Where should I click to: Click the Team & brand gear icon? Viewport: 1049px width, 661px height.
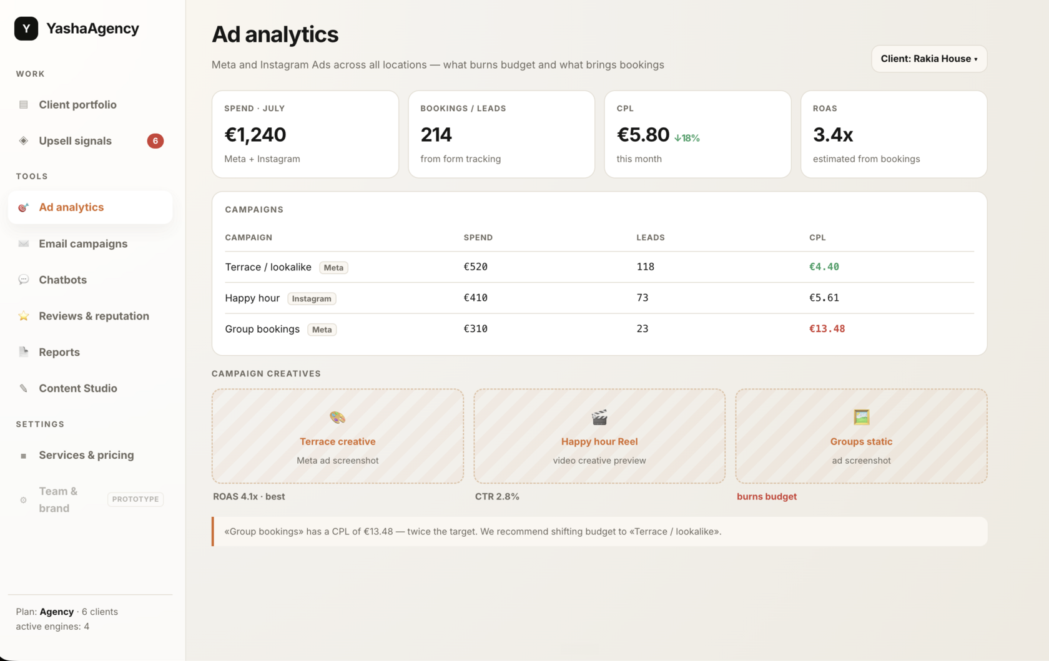pyautogui.click(x=24, y=500)
